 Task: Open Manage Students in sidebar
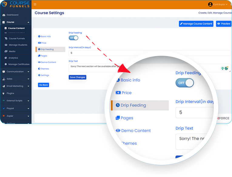(x=18, y=45)
